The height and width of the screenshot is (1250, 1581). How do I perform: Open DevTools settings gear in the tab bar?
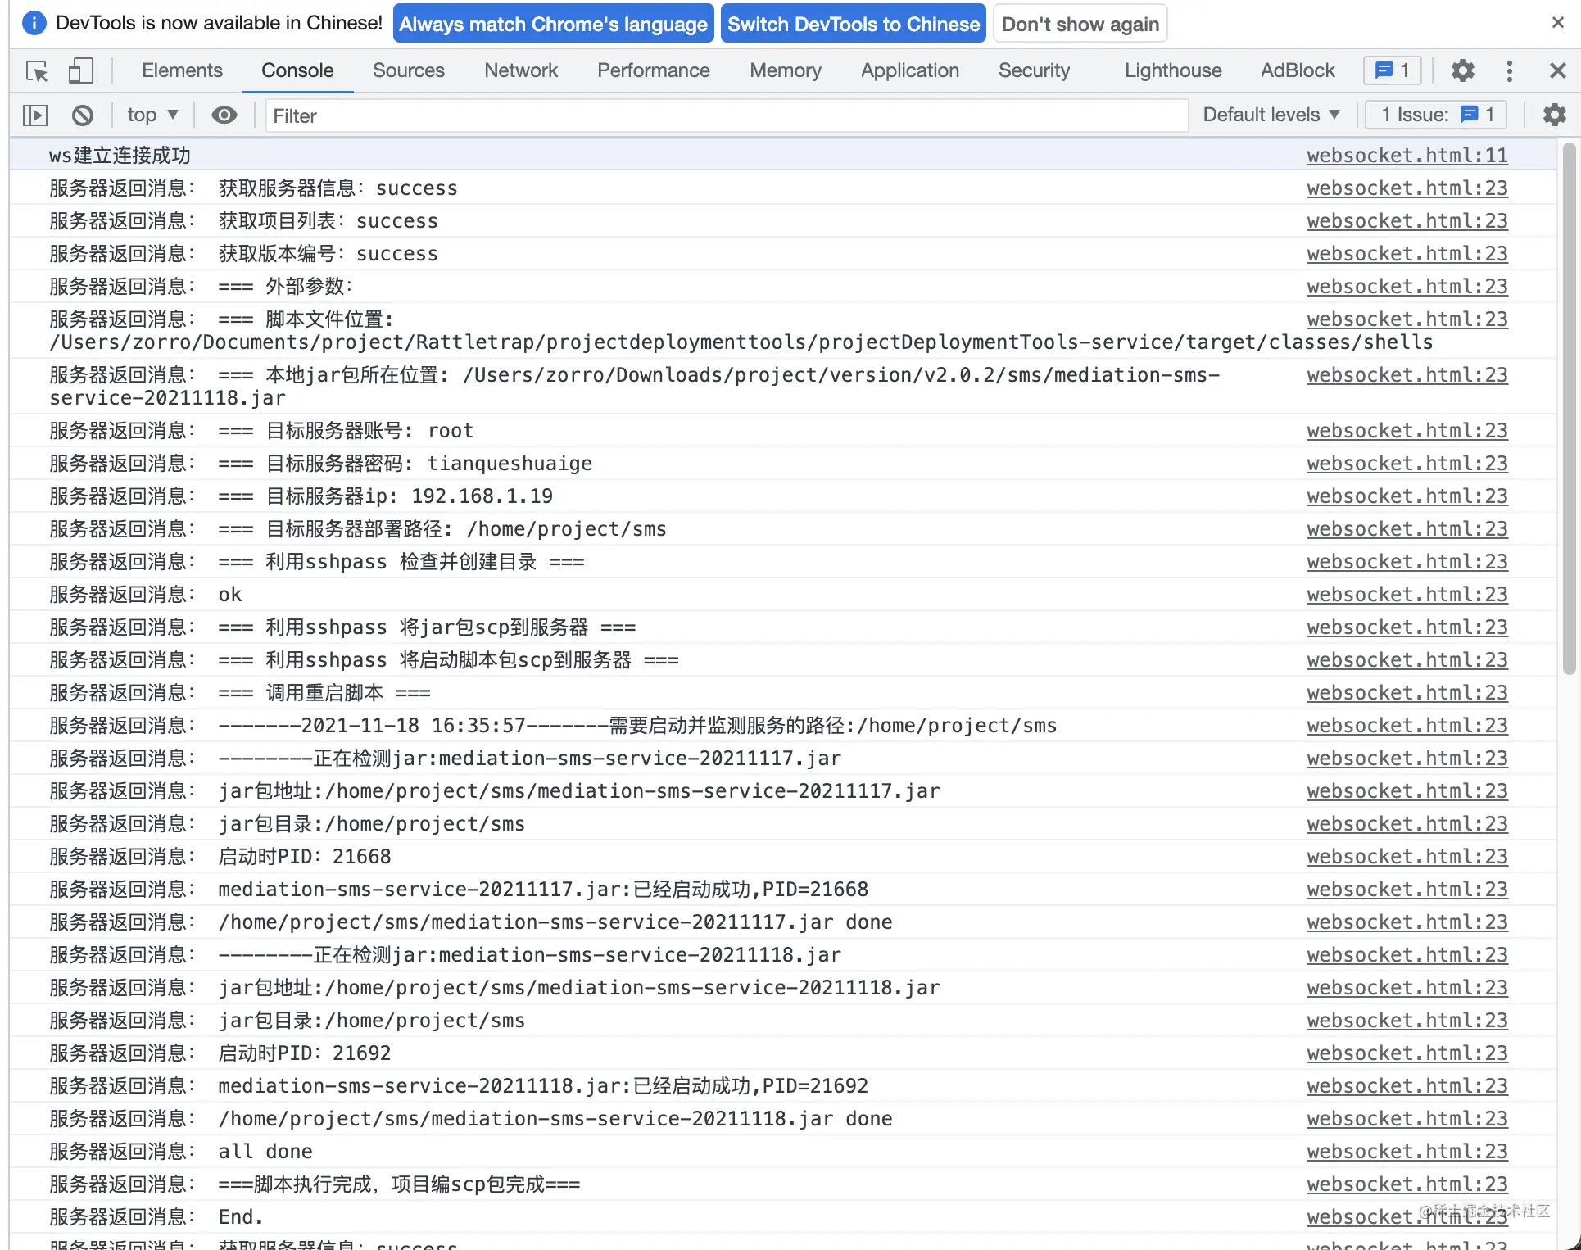(x=1462, y=70)
